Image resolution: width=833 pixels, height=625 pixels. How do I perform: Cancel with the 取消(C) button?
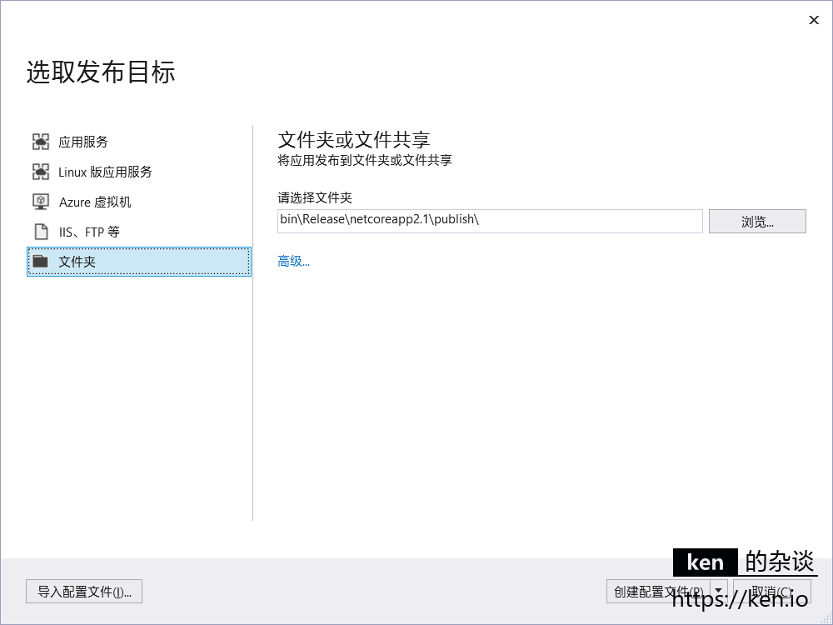pyautogui.click(x=772, y=592)
